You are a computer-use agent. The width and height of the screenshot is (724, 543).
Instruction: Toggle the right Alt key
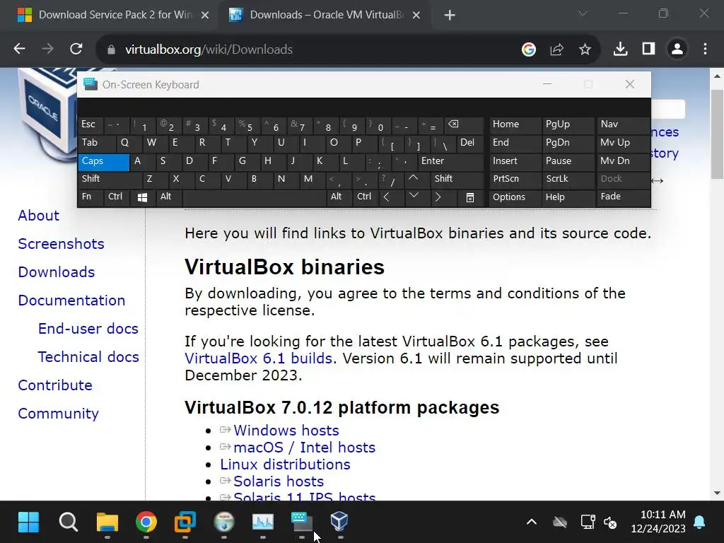tap(339, 197)
